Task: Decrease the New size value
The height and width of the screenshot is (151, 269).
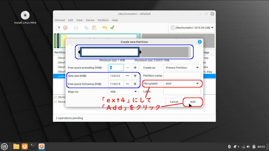Action: (x=127, y=76)
